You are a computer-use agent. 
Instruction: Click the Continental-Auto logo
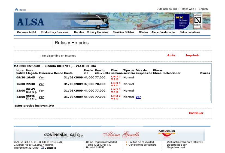(64, 135)
